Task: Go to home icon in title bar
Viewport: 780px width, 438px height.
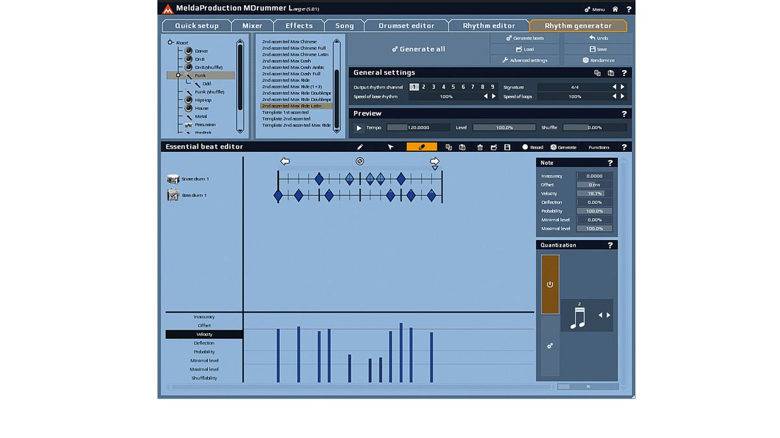Action: point(616,9)
